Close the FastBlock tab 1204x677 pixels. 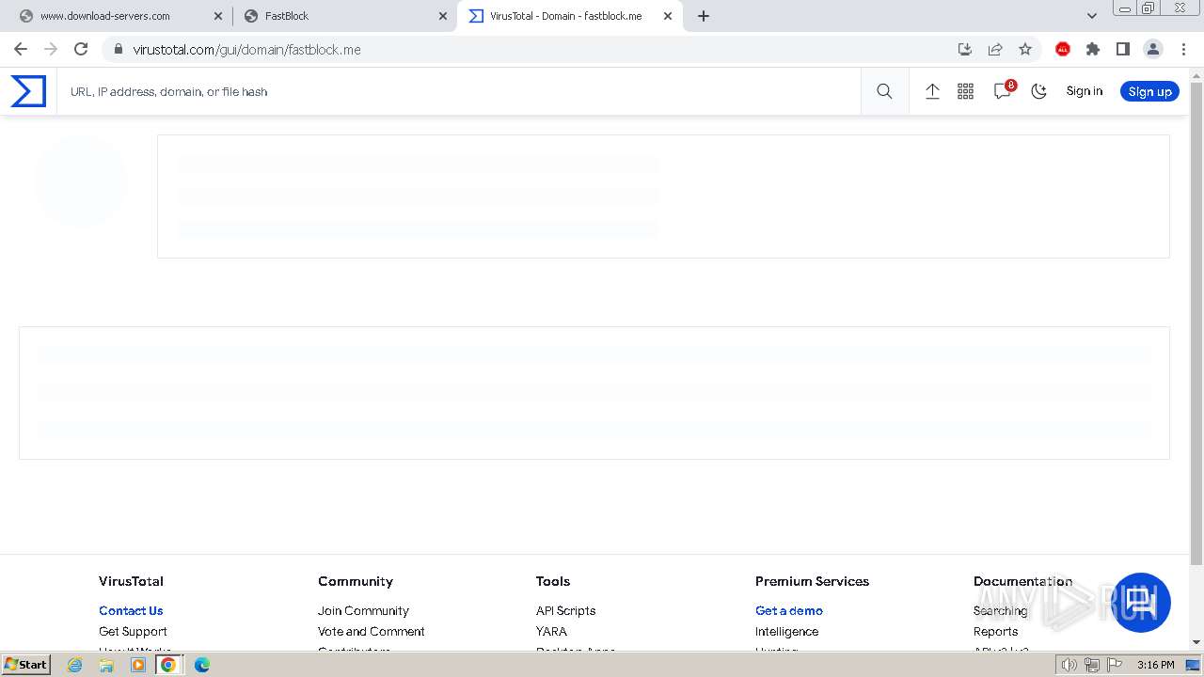(442, 16)
